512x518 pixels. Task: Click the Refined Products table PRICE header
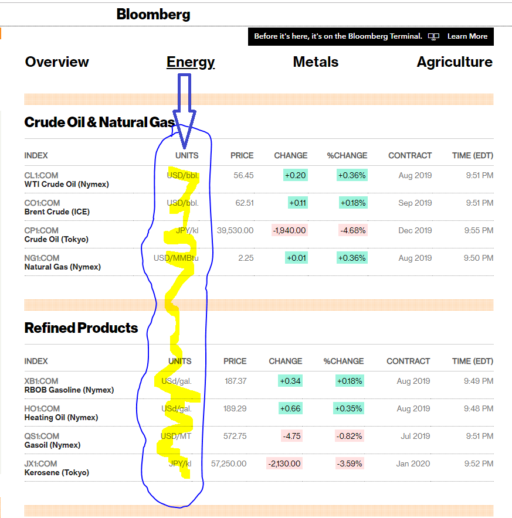[x=235, y=362]
